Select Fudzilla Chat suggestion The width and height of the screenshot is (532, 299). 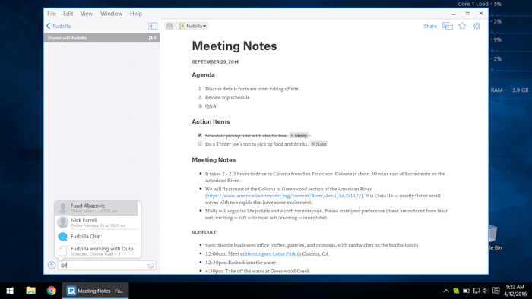point(96,236)
